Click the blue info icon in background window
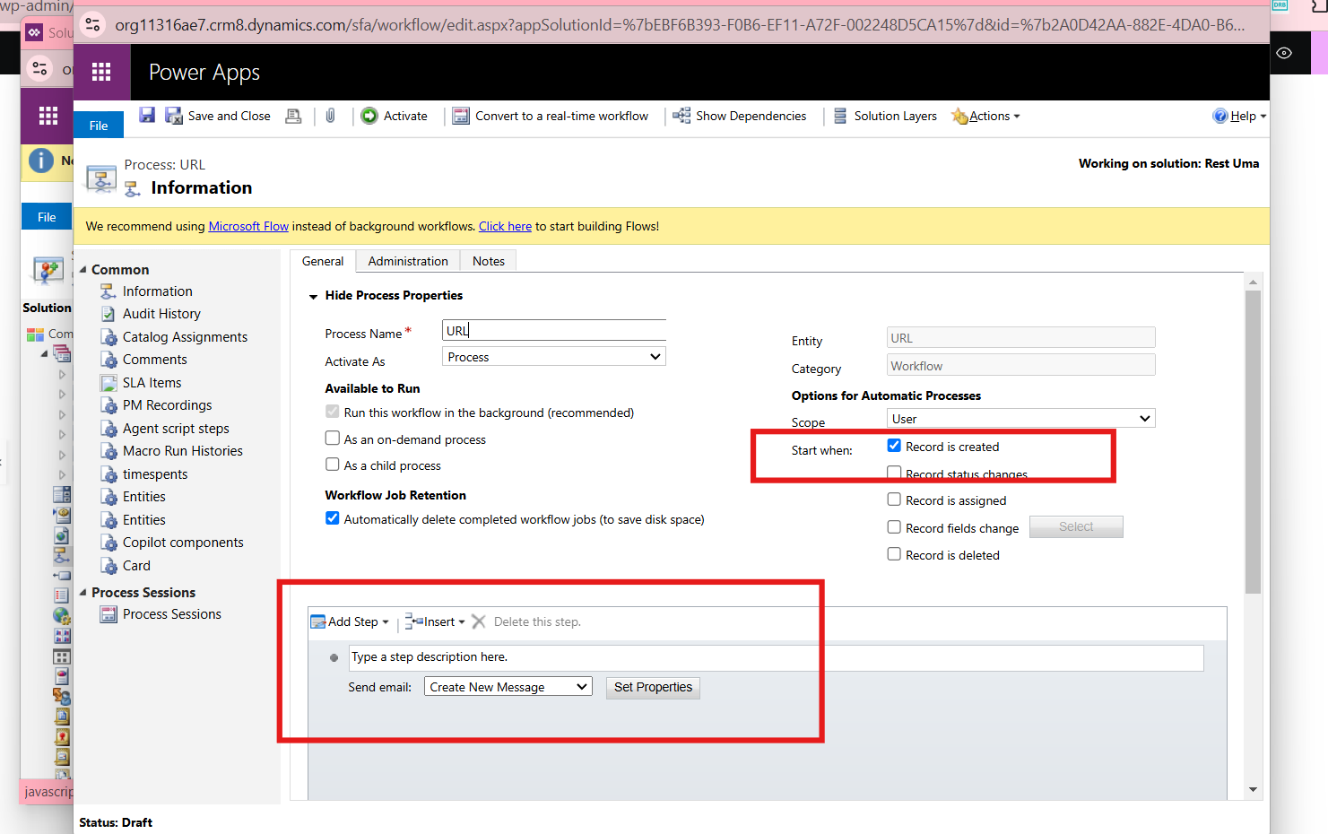The image size is (1328, 834). pyautogui.click(x=41, y=161)
